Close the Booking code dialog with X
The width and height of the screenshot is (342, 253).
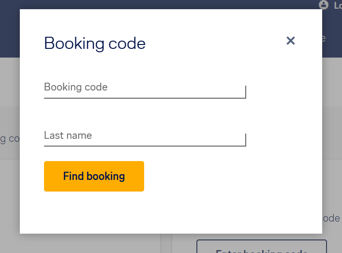point(291,41)
